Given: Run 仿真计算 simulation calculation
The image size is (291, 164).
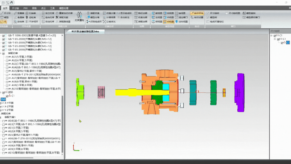Looking at the screenshot, I should tap(109, 13).
